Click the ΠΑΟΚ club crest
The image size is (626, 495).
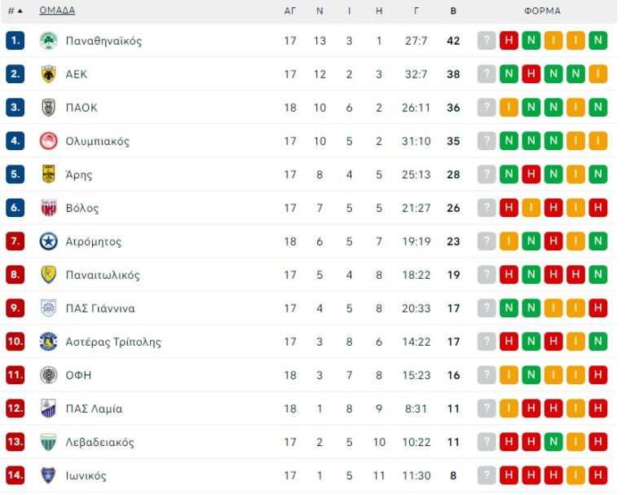click(48, 108)
